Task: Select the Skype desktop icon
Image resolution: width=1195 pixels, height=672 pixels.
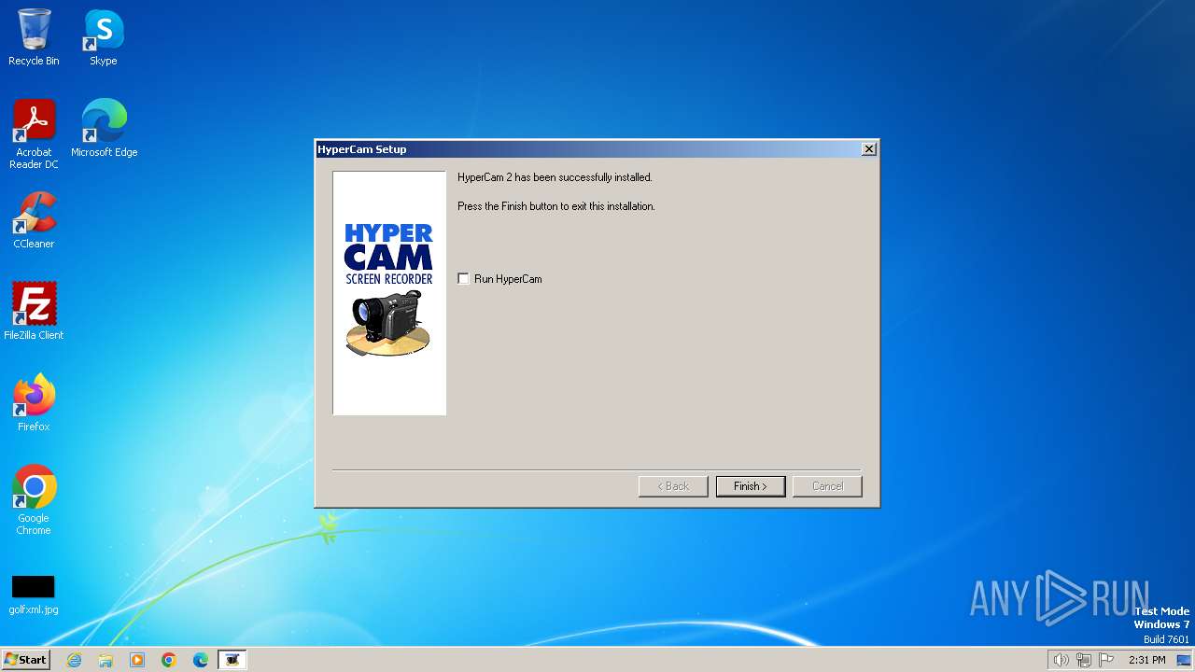Action: tap(104, 38)
